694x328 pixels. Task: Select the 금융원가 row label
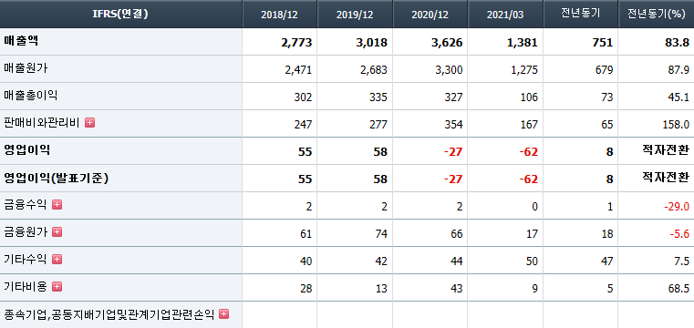pos(26,231)
